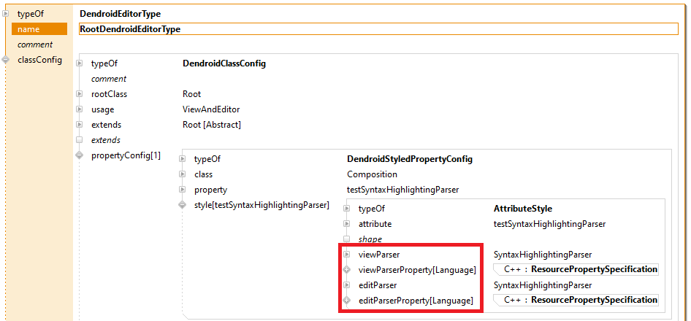Click the diamond icon beside classConfig
Image resolution: width=691 pixels, height=321 pixels.
7,60
